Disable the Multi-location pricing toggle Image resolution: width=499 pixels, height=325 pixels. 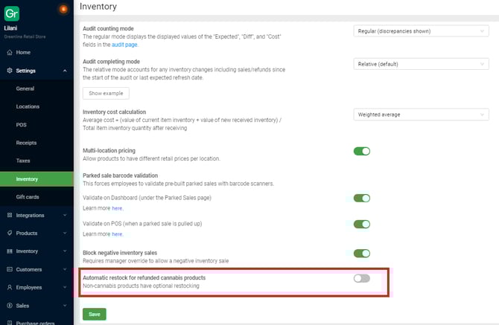click(361, 151)
